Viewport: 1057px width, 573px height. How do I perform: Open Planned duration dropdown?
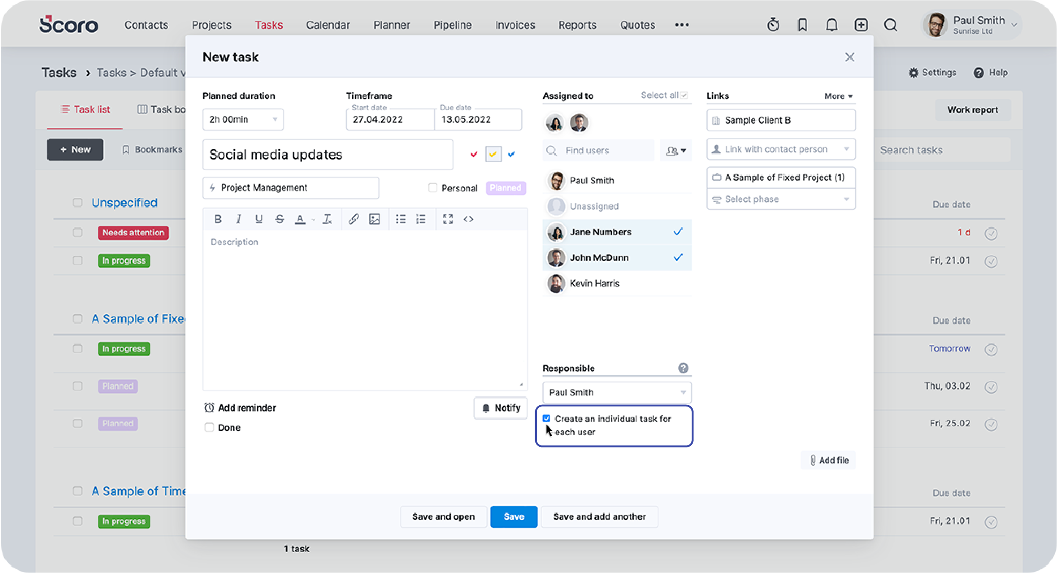point(243,119)
